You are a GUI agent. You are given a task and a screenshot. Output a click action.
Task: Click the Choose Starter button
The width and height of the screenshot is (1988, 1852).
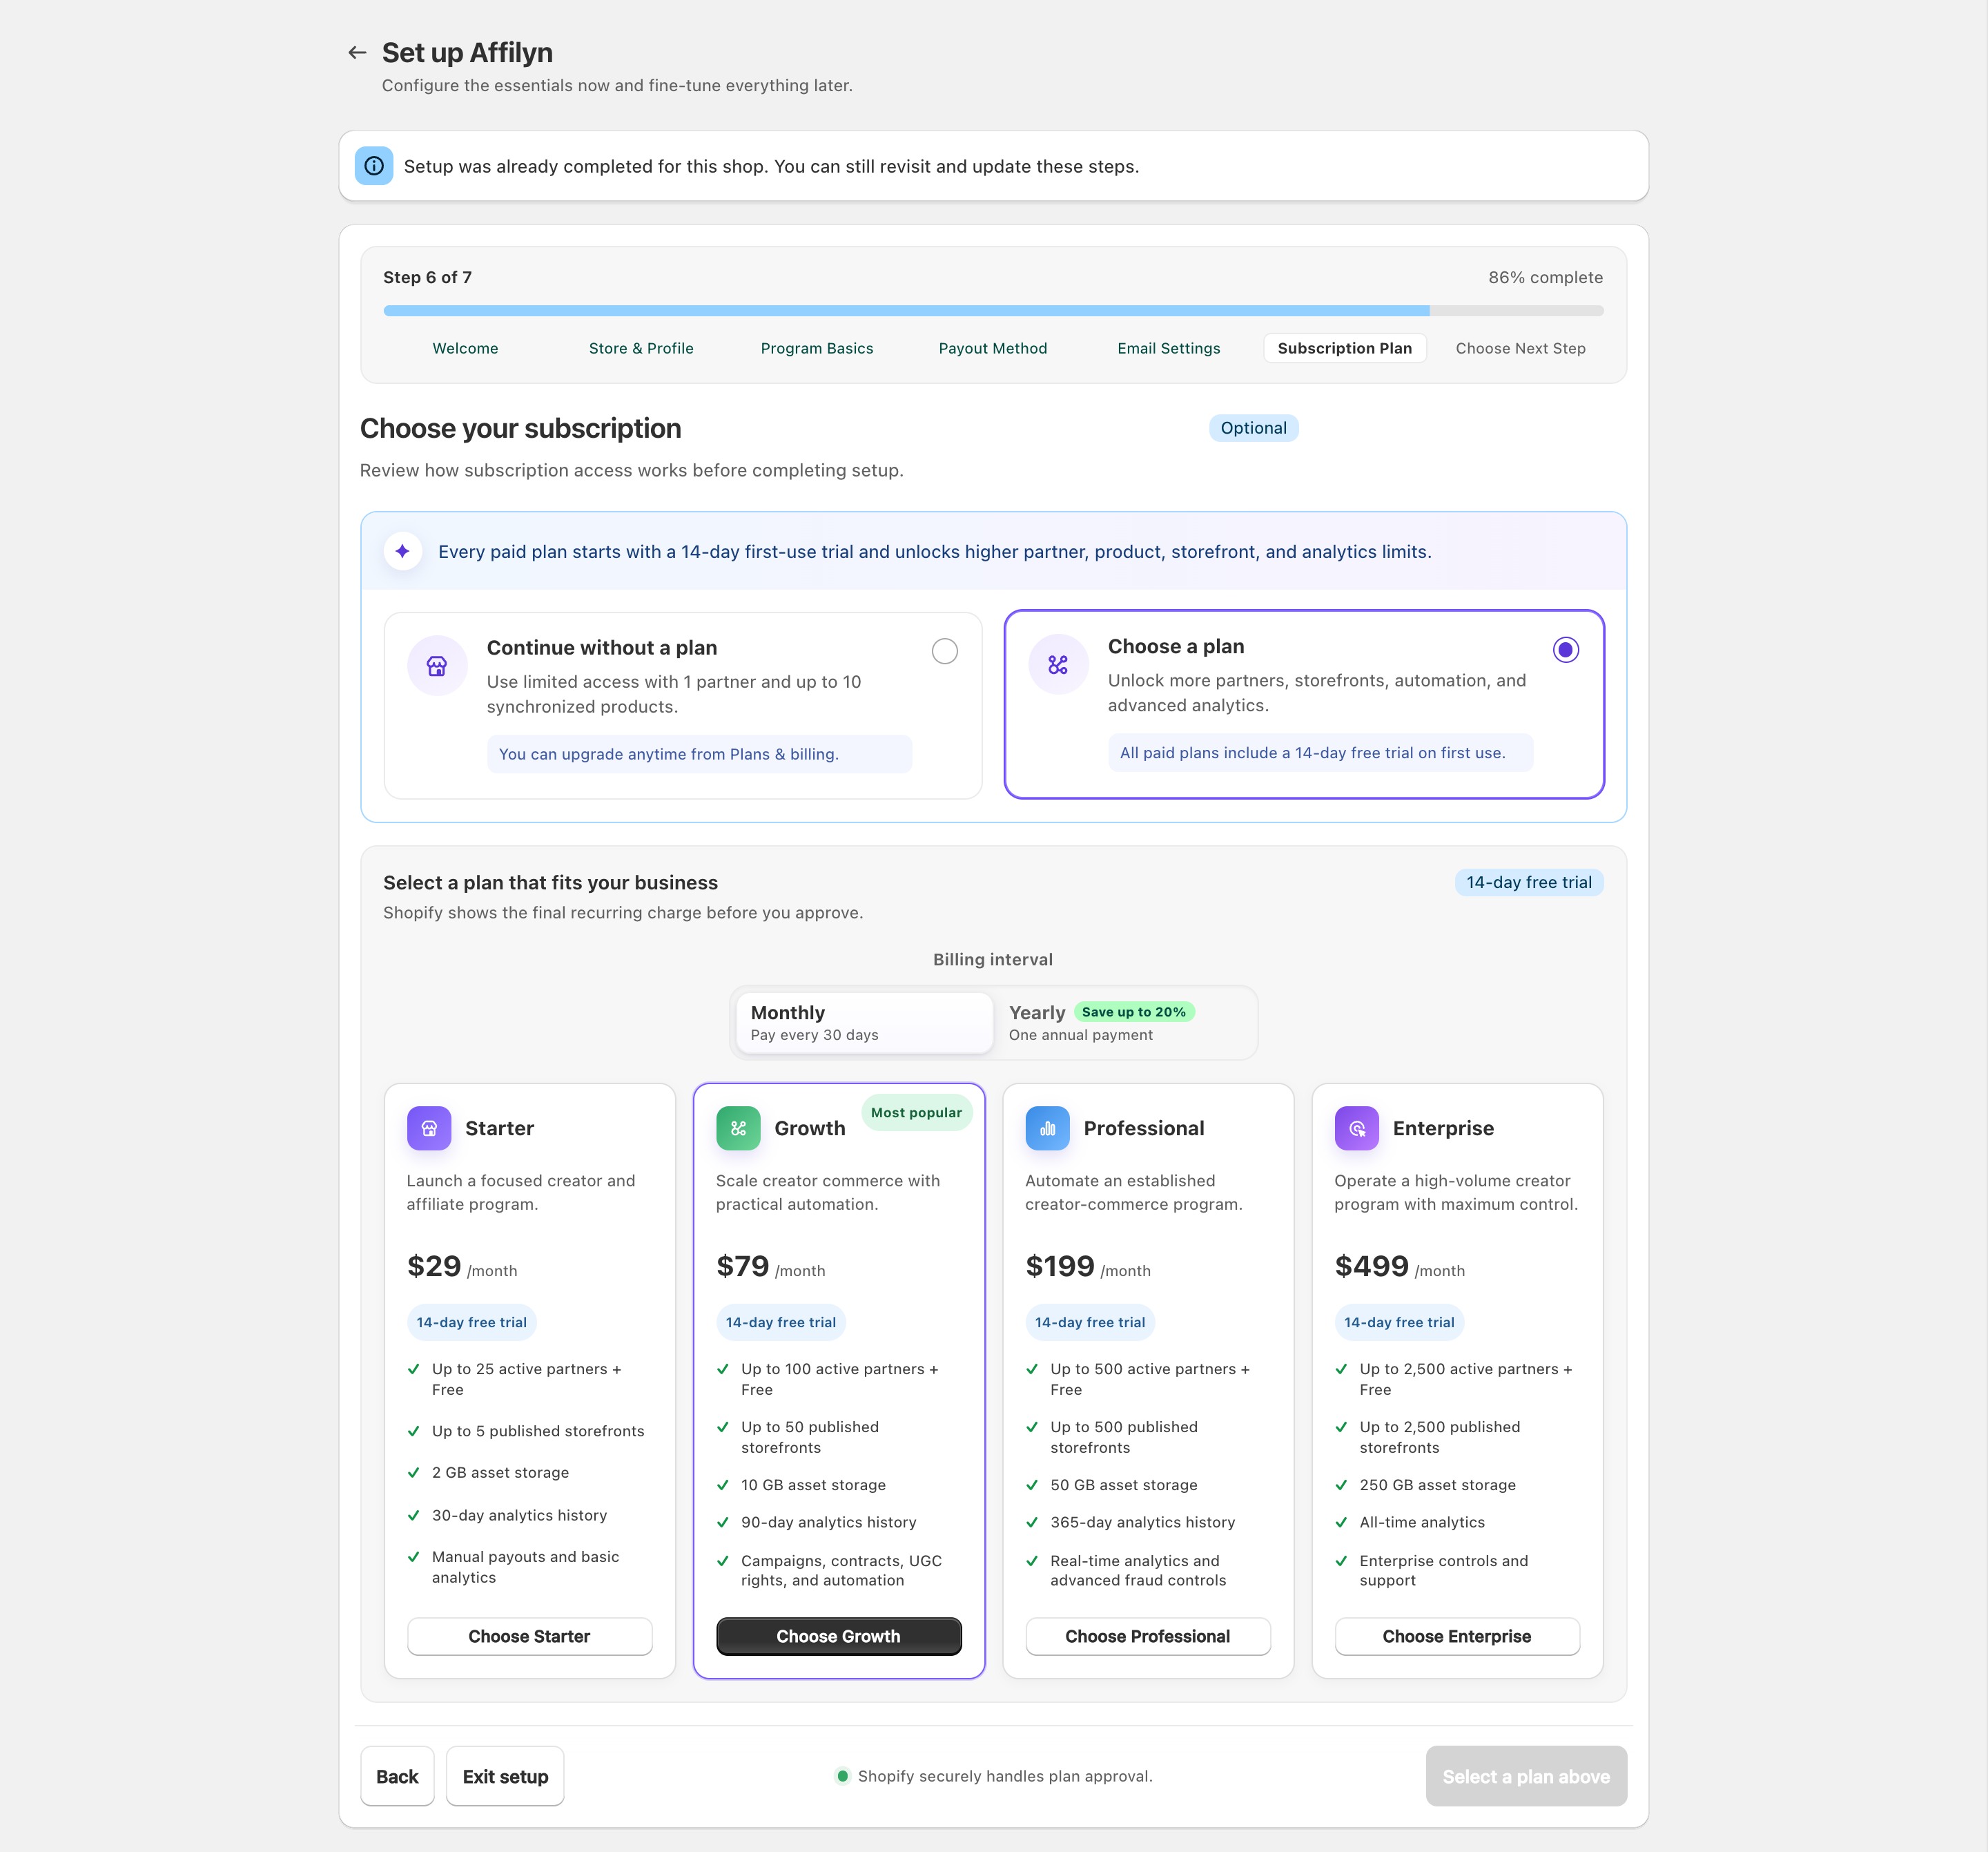click(x=530, y=1636)
